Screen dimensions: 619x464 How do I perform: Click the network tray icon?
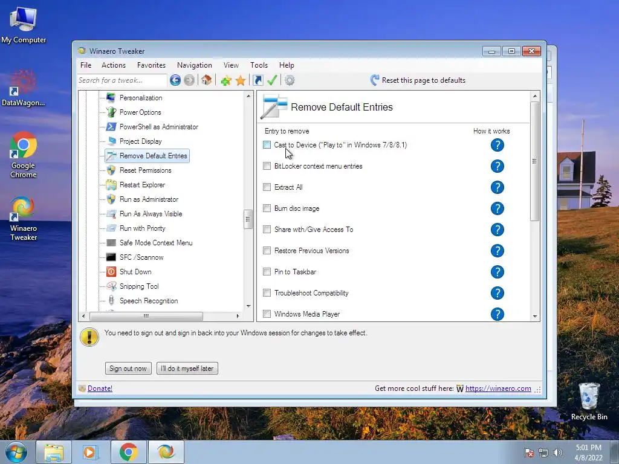click(x=543, y=453)
